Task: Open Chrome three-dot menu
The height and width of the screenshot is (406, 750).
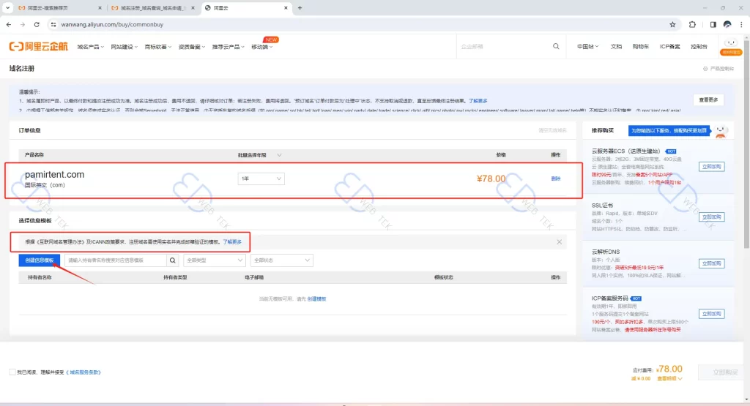Action: (741, 24)
